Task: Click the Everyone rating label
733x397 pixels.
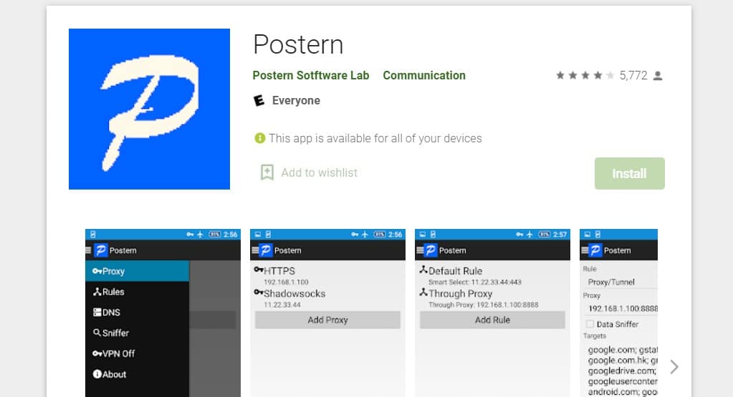Action: (296, 100)
